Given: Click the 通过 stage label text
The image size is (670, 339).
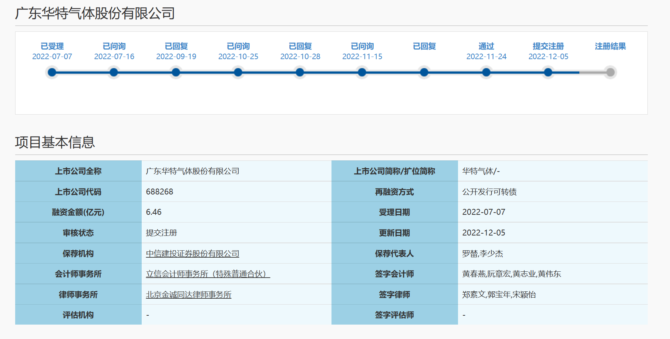Looking at the screenshot, I should coord(486,46).
